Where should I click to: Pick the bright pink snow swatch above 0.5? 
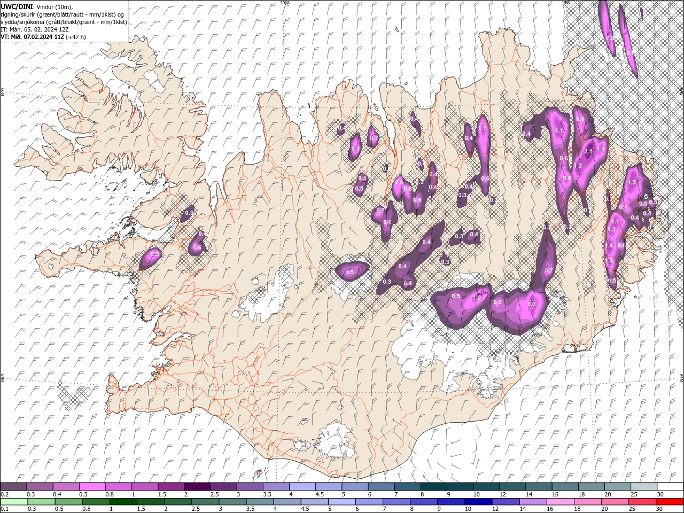(92, 487)
